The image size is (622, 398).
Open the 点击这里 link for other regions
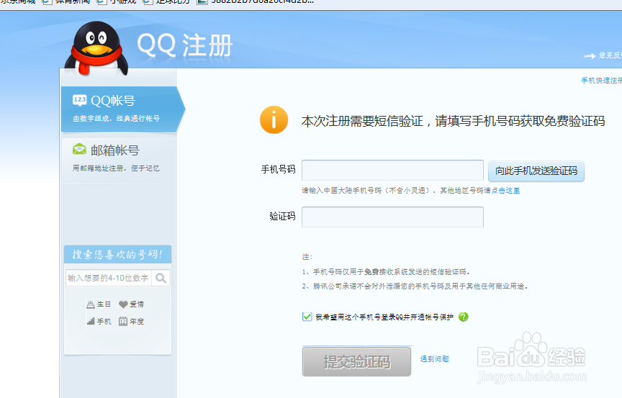505,191
